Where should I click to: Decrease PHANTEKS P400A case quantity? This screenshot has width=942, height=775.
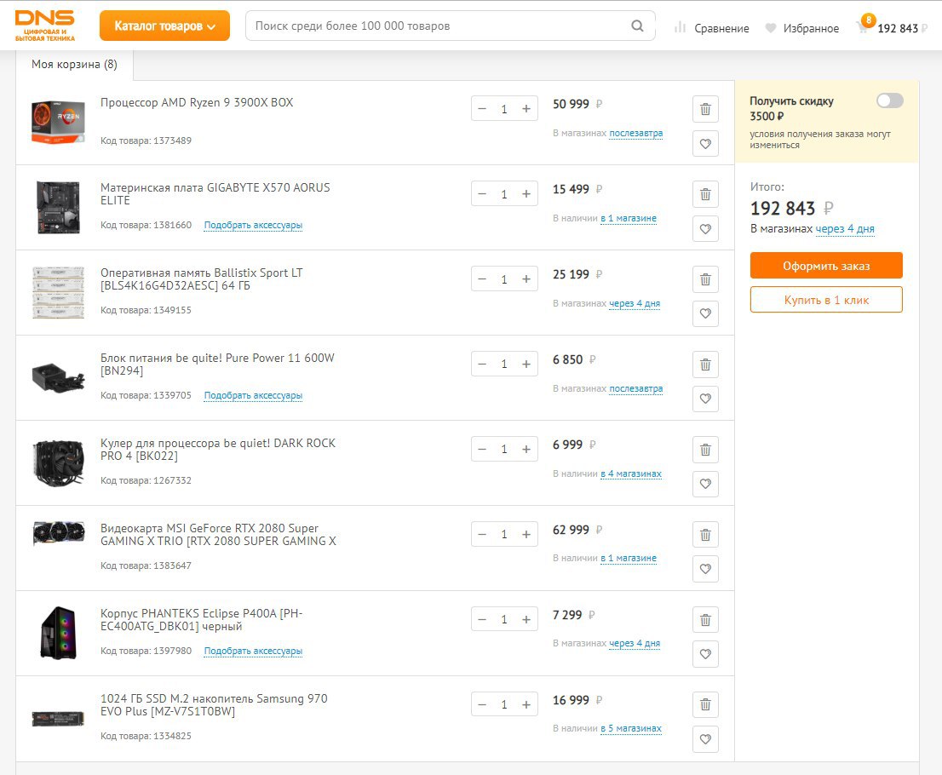click(x=482, y=619)
